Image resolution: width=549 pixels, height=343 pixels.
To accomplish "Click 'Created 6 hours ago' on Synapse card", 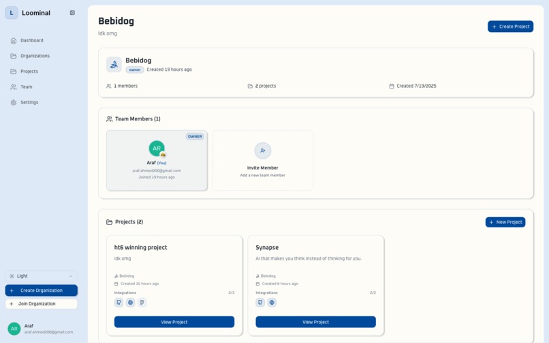I will click(x=280, y=284).
